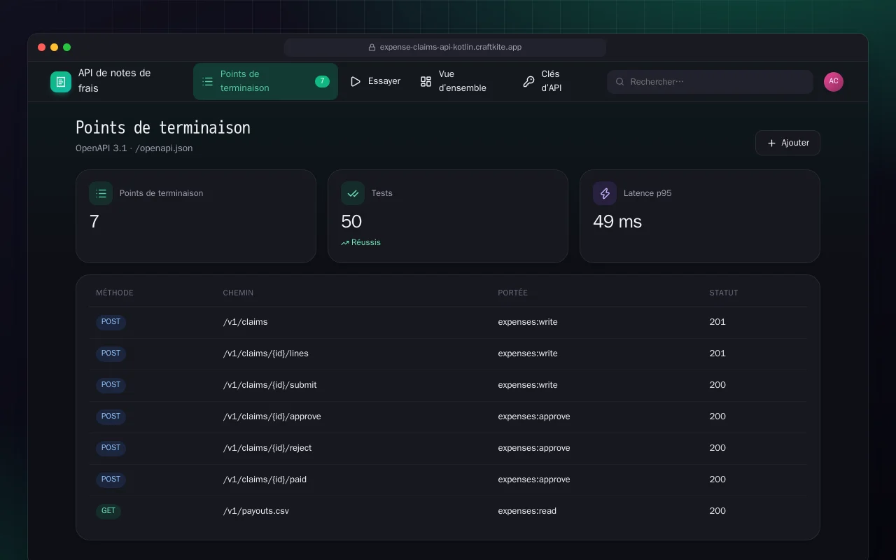
Task: Click the plus icon on Ajouter button
Action: click(771, 143)
